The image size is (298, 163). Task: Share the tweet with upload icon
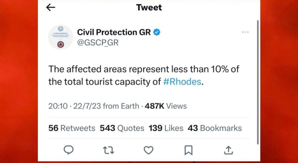coord(228,150)
